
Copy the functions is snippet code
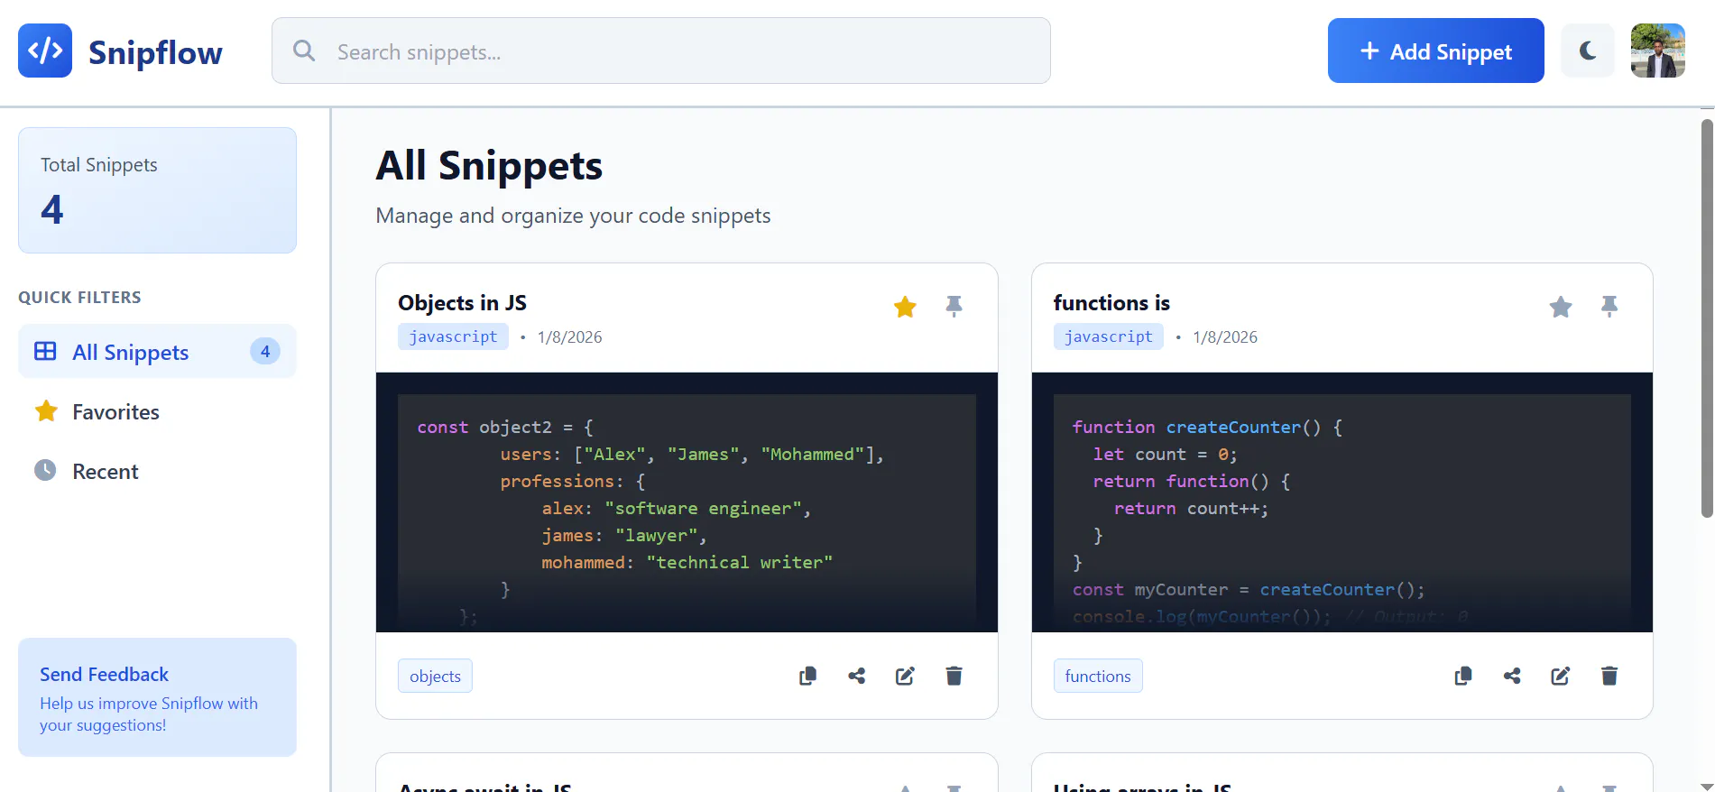pos(1463,676)
